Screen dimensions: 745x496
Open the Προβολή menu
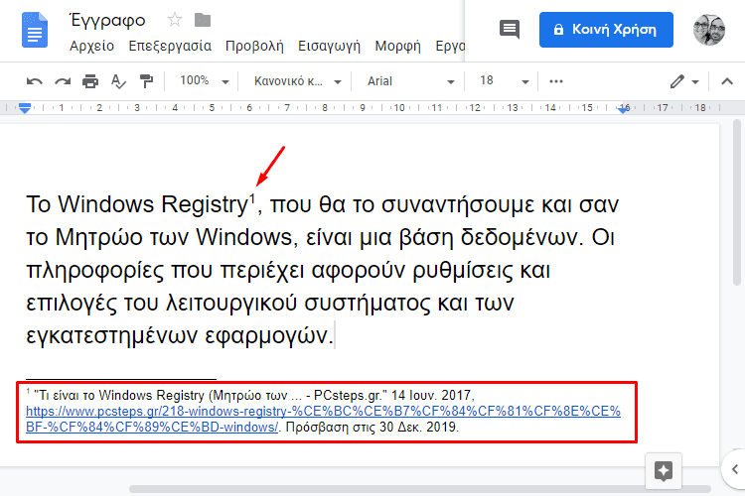[254, 46]
